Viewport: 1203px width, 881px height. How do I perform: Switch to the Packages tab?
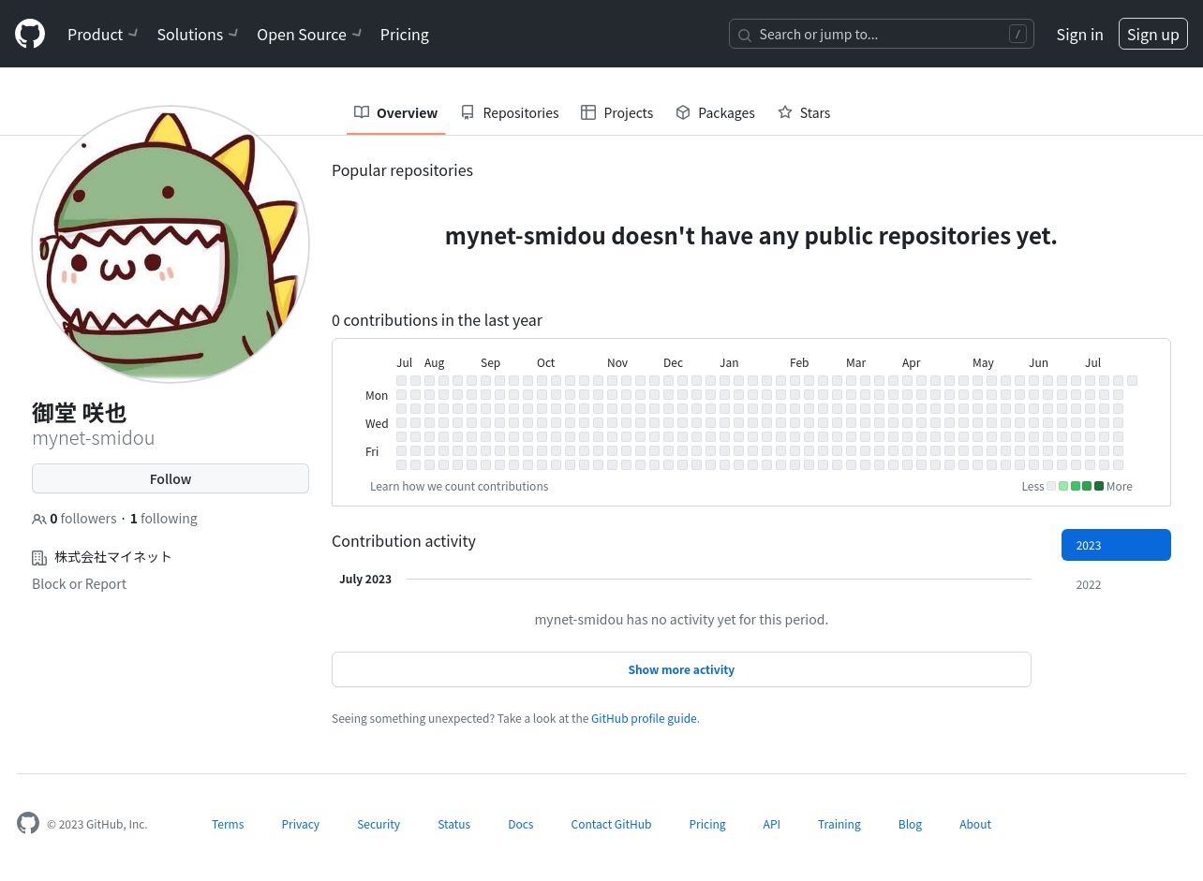point(715,112)
